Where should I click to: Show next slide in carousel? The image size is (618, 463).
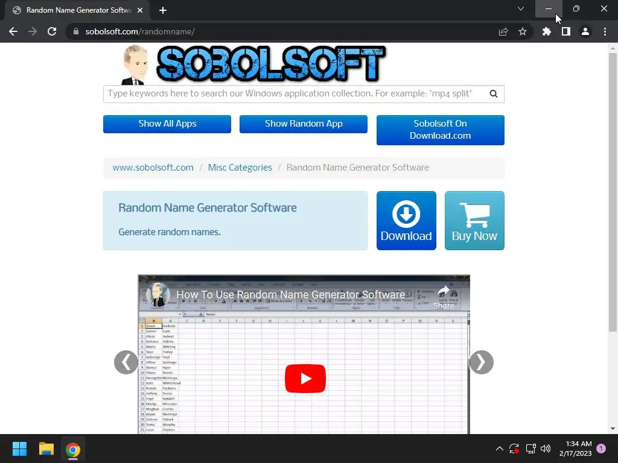(481, 362)
